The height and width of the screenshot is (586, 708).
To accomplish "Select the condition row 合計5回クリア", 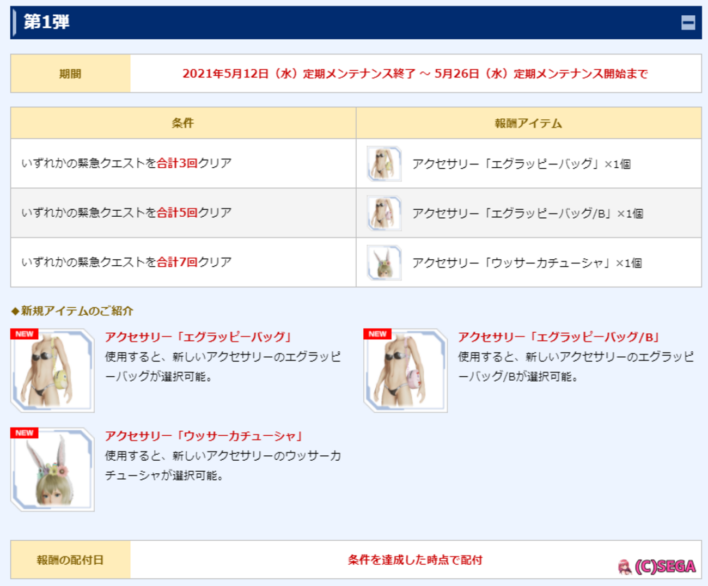I will [x=184, y=213].
